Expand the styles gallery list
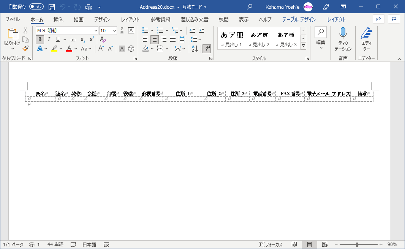This screenshot has width=405, height=249. coord(303,46)
